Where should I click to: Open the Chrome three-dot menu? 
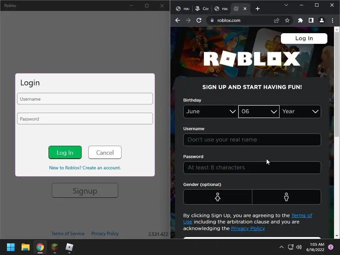coord(332,20)
